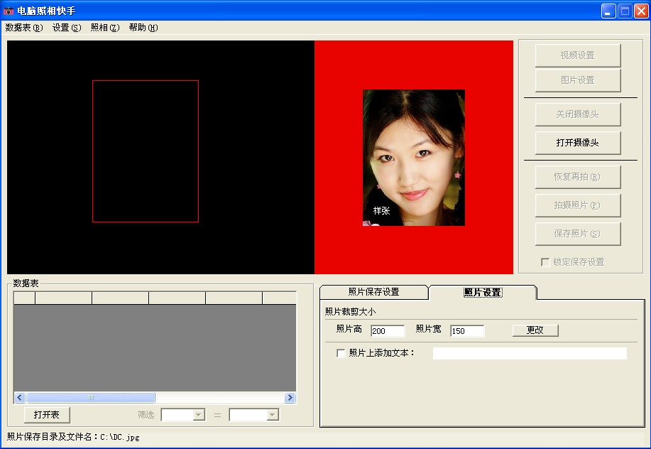Image resolution: width=651 pixels, height=449 pixels.
Task: Click the 照片高 height input field
Action: click(x=387, y=331)
